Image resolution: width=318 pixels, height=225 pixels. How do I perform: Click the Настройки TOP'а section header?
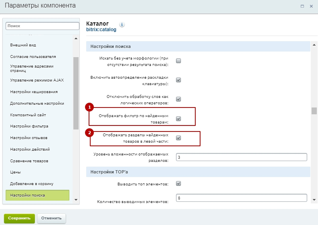click(198, 172)
